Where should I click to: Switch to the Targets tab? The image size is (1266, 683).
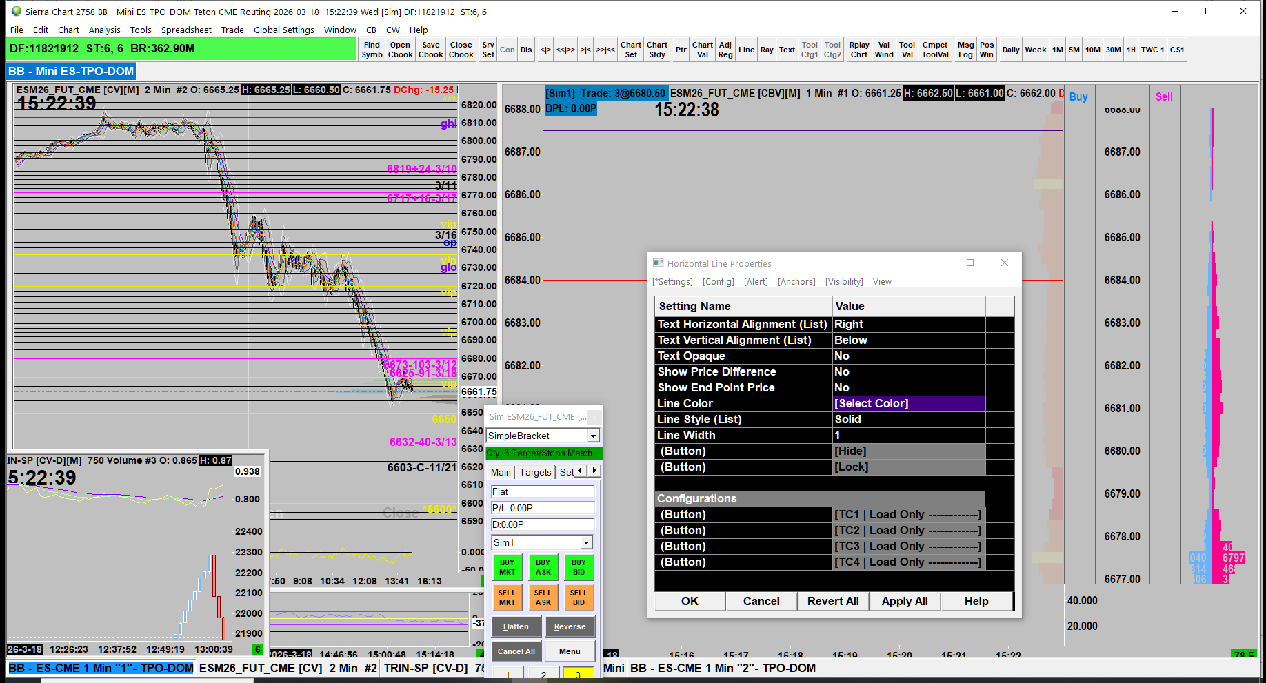(535, 472)
